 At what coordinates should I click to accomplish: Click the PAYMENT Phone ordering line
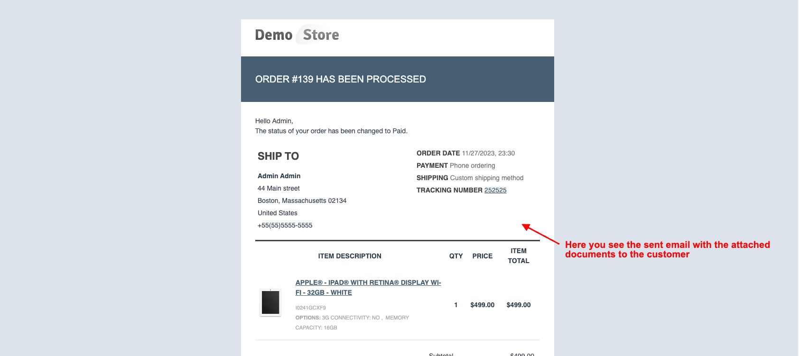(x=455, y=165)
